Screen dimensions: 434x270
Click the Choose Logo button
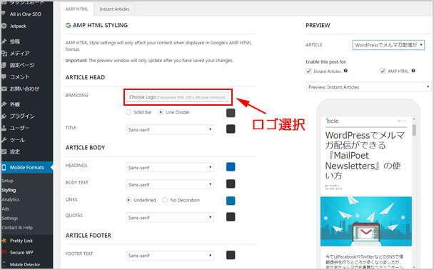click(178, 97)
